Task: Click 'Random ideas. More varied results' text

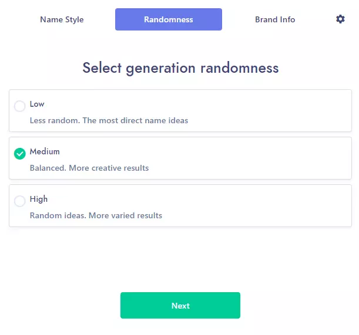Action: point(96,216)
